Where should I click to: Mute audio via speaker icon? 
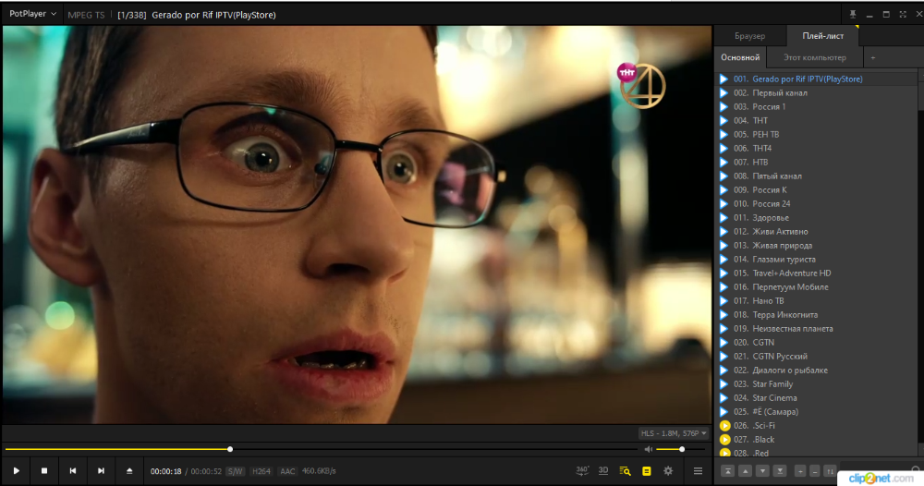[x=649, y=449]
